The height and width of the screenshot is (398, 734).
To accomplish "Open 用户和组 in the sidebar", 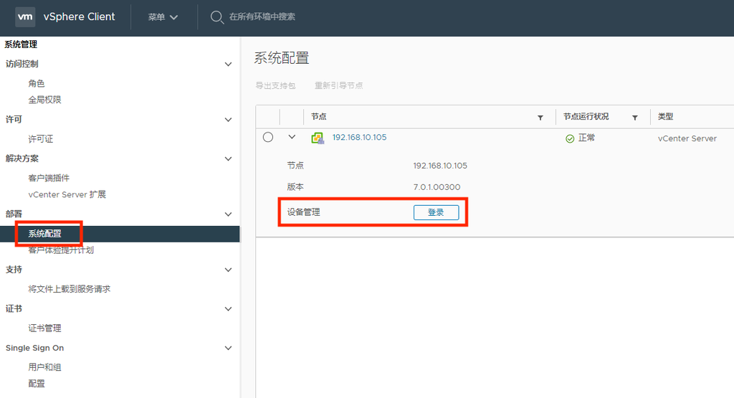I will [45, 367].
